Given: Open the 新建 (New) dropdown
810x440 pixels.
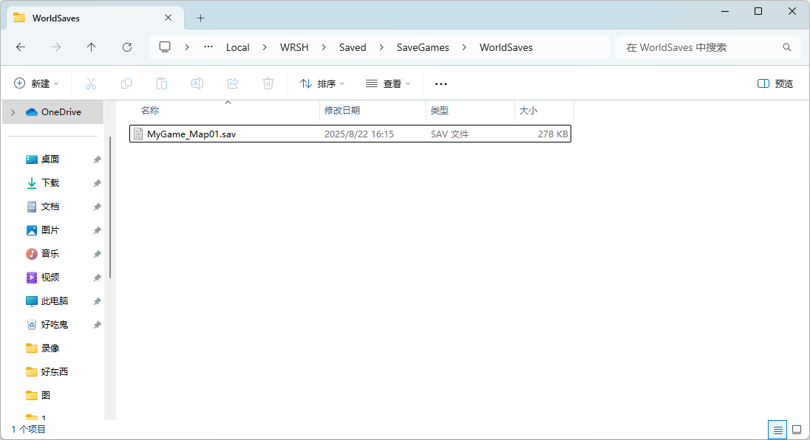Looking at the screenshot, I should coord(36,83).
